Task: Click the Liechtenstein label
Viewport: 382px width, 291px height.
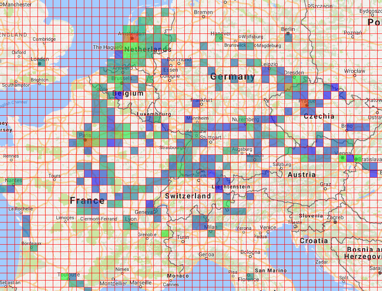Action: pyautogui.click(x=231, y=187)
